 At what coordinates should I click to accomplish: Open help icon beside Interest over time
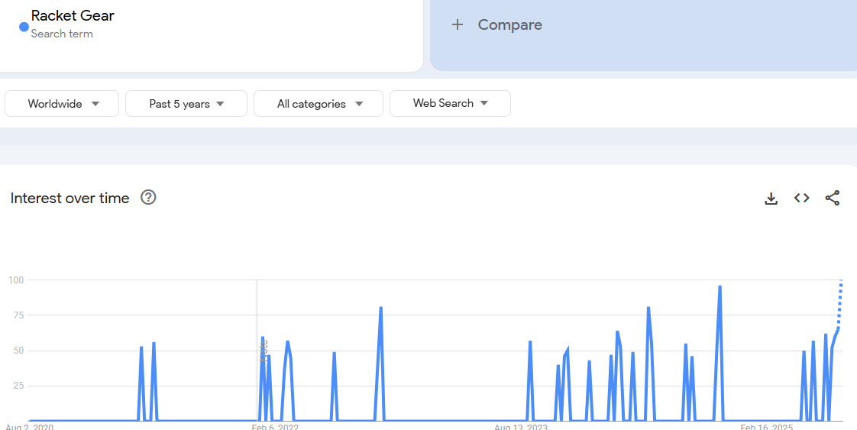pyautogui.click(x=148, y=198)
